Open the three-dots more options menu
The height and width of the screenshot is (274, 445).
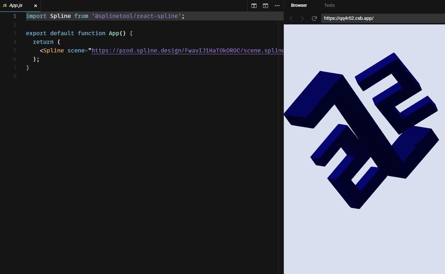click(277, 6)
